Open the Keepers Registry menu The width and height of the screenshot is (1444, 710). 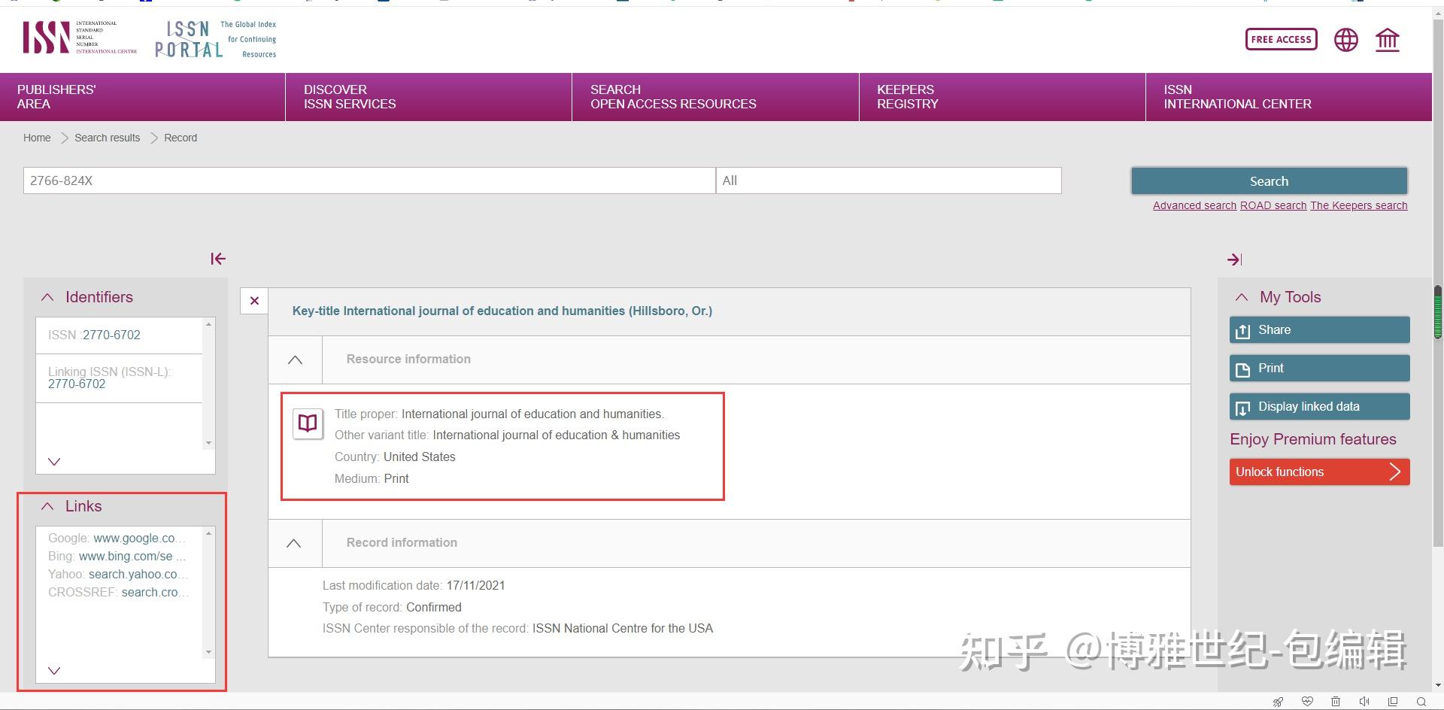pyautogui.click(x=1002, y=97)
